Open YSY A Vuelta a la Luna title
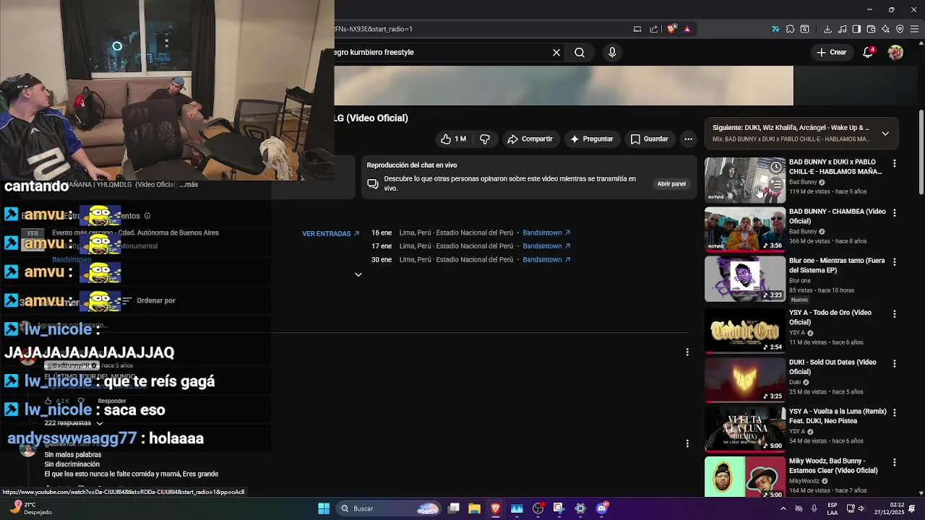The height and width of the screenshot is (520, 925). click(x=838, y=416)
